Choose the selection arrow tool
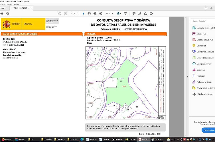 click(x=84, y=13)
